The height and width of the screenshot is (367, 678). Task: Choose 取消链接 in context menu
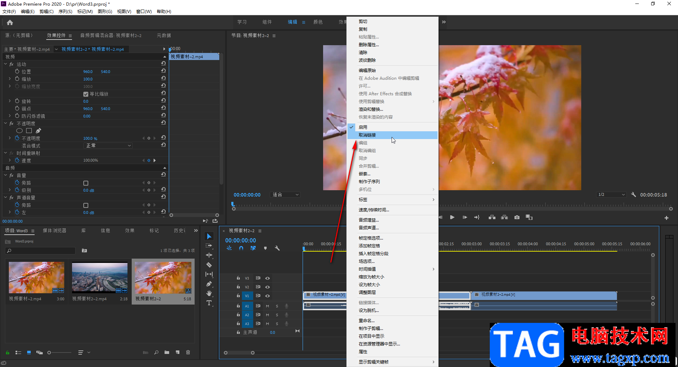click(392, 135)
